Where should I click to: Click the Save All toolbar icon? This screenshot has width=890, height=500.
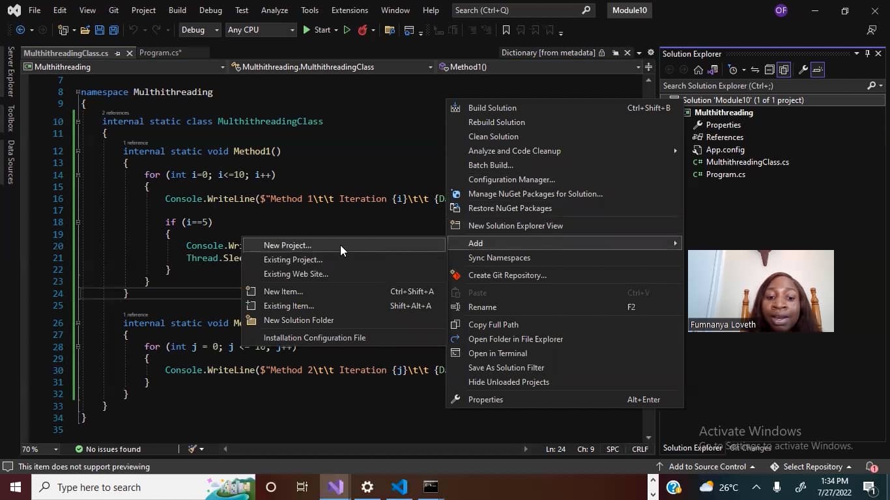click(113, 30)
